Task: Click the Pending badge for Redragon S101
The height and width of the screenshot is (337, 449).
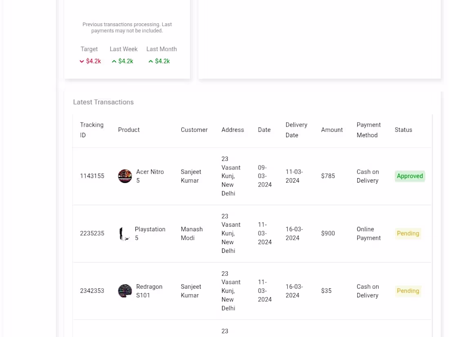Action: [x=408, y=291]
